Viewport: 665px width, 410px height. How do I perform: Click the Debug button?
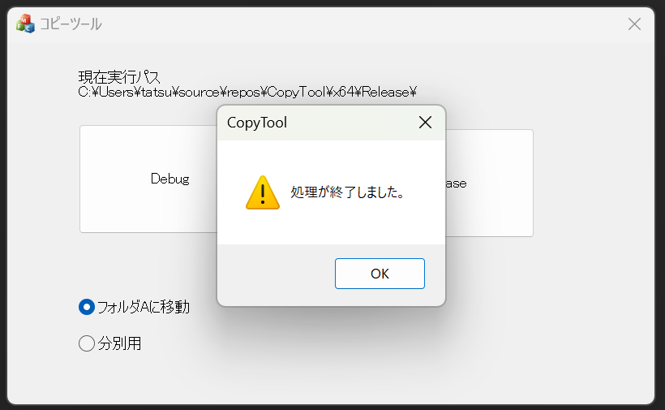[x=148, y=179]
